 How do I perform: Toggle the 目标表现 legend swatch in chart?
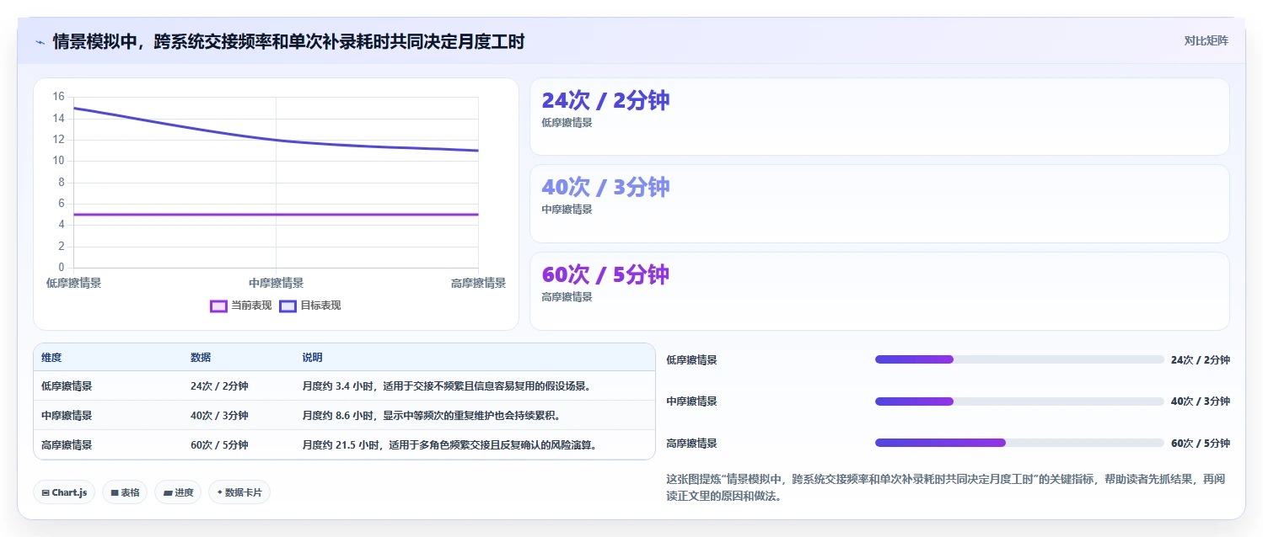point(288,306)
